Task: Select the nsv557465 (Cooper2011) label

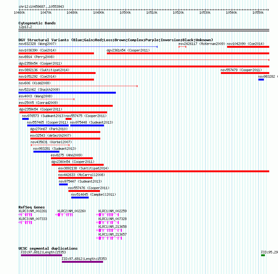Action: tap(47, 122)
